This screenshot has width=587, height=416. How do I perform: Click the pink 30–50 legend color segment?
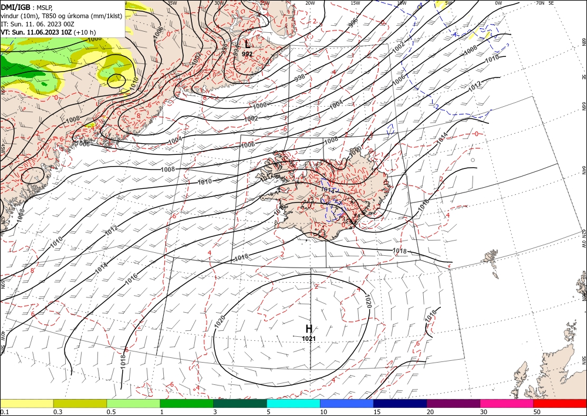click(507, 403)
